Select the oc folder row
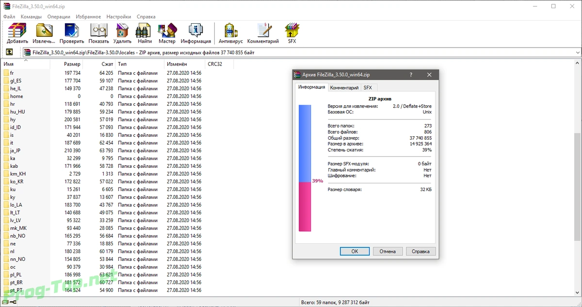582x307 pixels. point(102,267)
